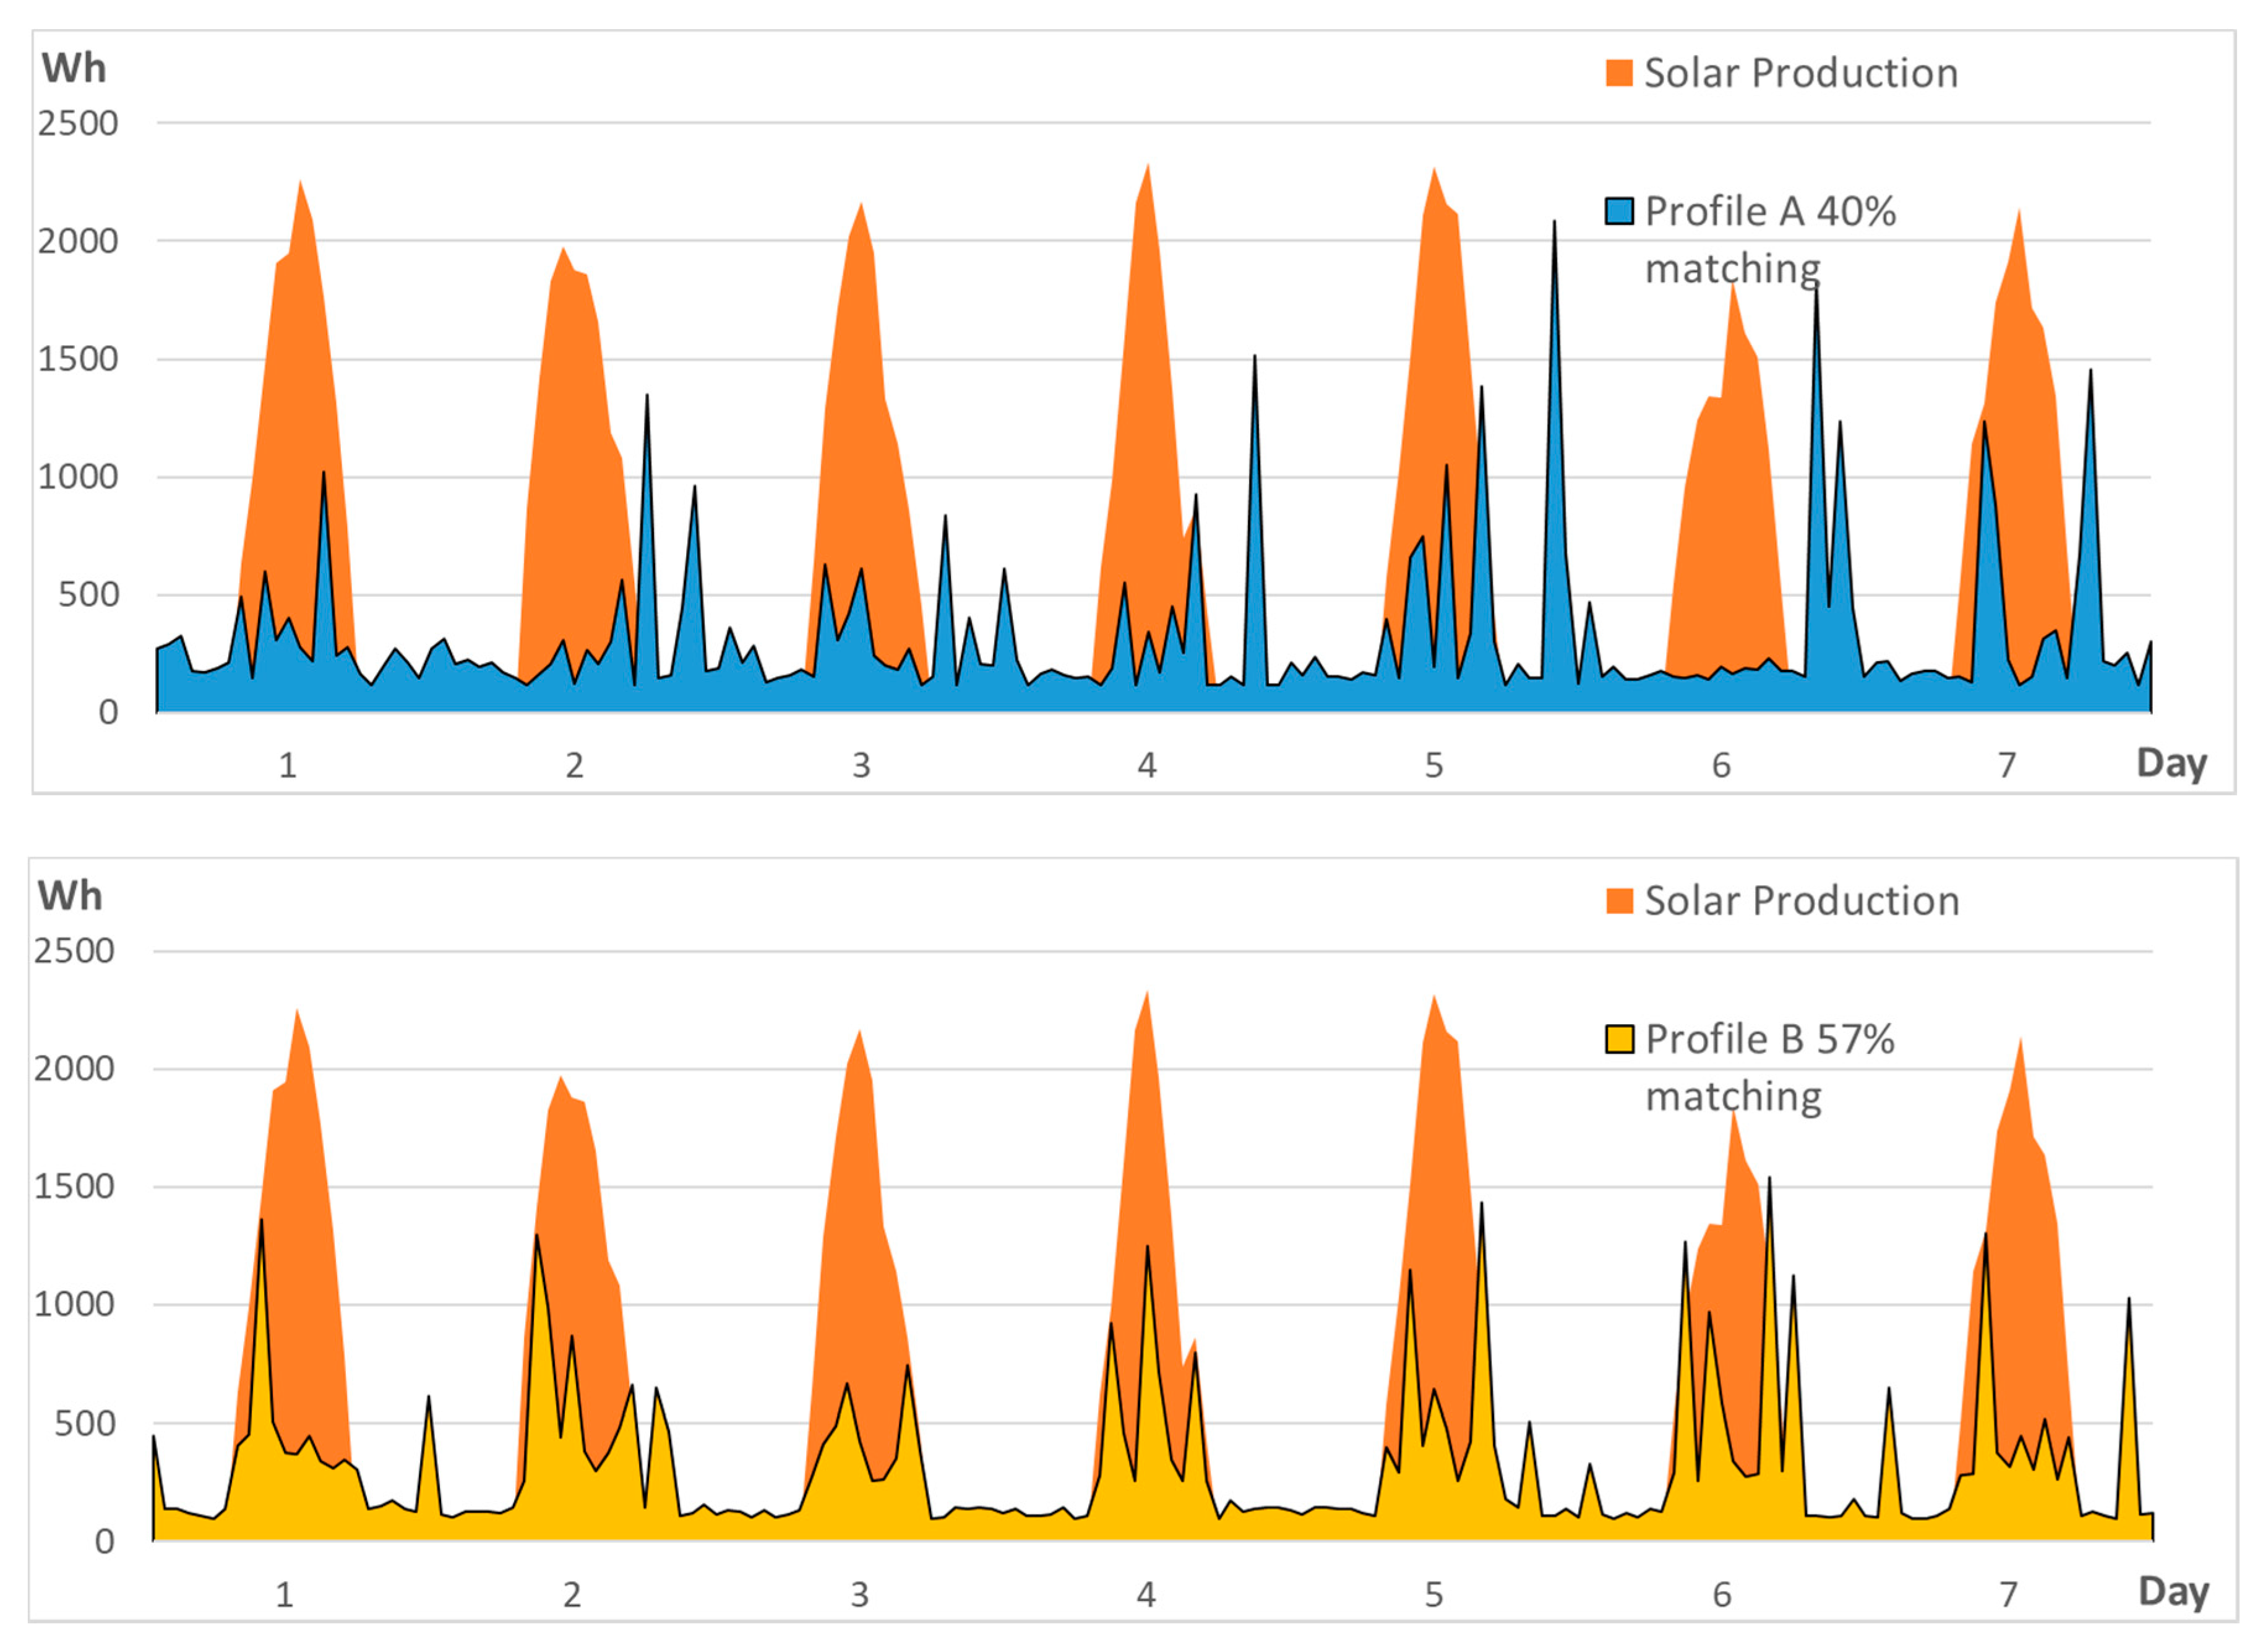This screenshot has height=1645, width=2268.
Task: Click the 1500 y-axis label in bottom chart
Action: [x=74, y=1186]
